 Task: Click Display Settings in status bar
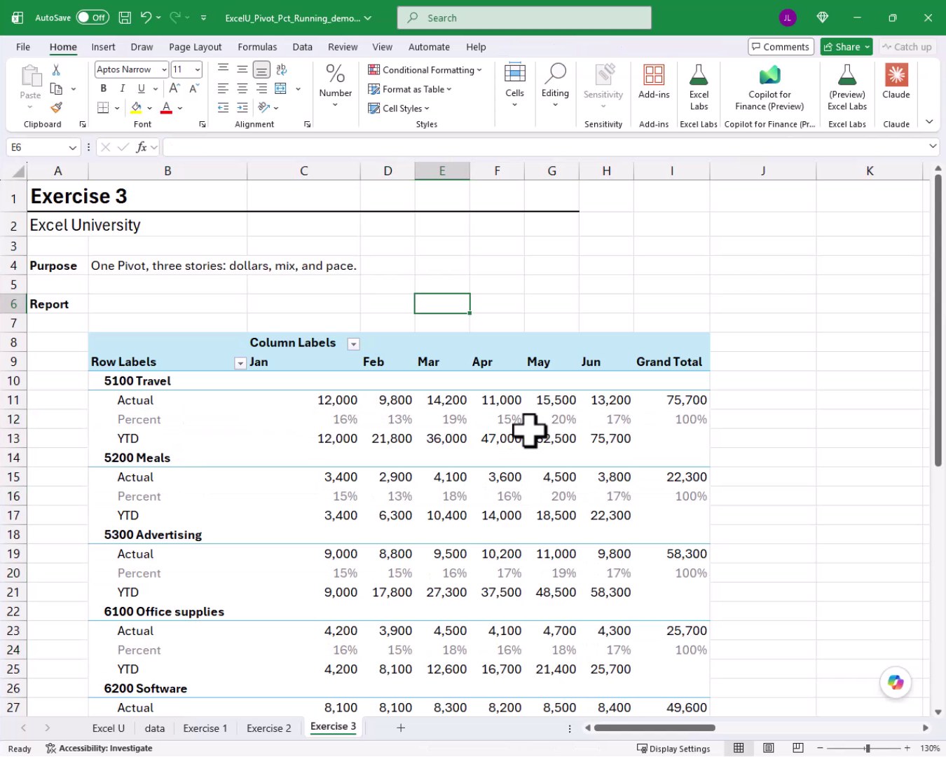pos(673,749)
